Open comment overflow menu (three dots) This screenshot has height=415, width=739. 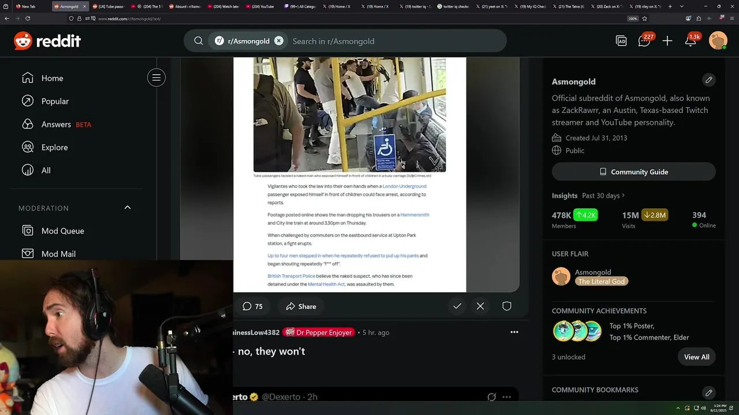coord(514,332)
